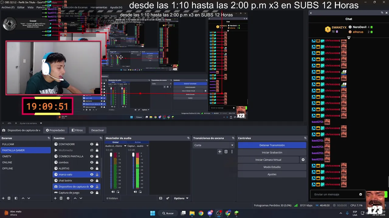The image size is (389, 218).
Task: Toggle monitoring icon for Audio del escritorio
Action: click(118, 192)
